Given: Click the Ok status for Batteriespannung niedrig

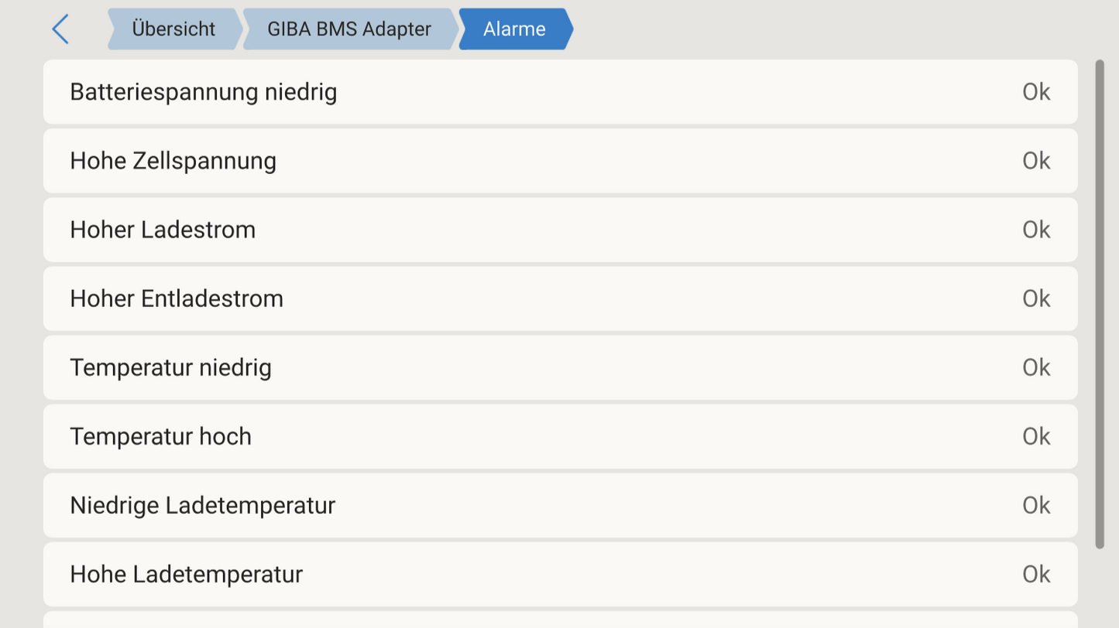Looking at the screenshot, I should click(x=1036, y=91).
